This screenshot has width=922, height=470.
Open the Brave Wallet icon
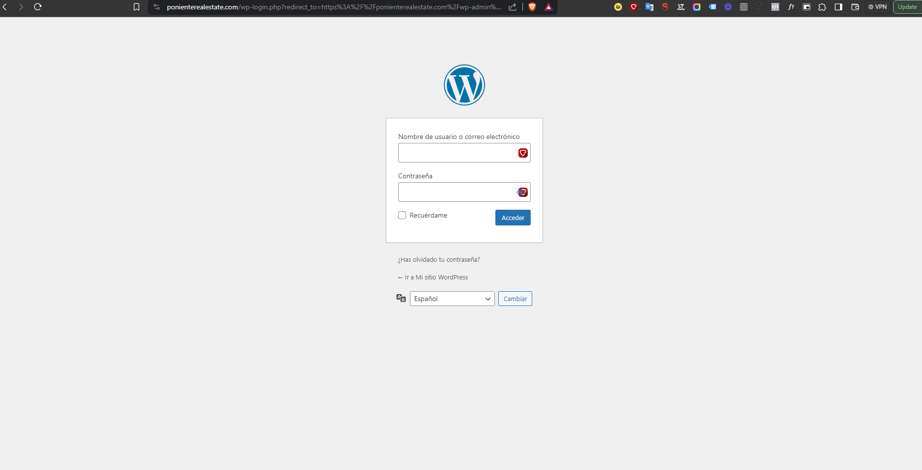click(x=855, y=7)
